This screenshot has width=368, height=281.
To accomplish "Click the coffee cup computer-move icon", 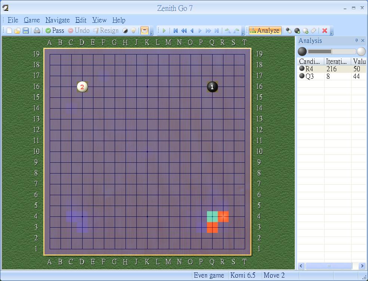I will tap(144, 31).
